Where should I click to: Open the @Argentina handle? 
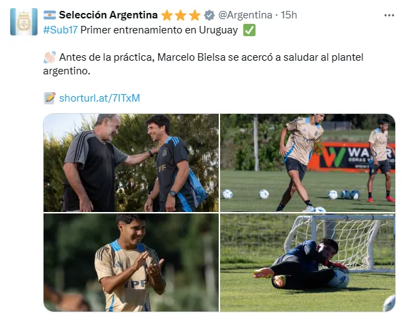(x=245, y=15)
